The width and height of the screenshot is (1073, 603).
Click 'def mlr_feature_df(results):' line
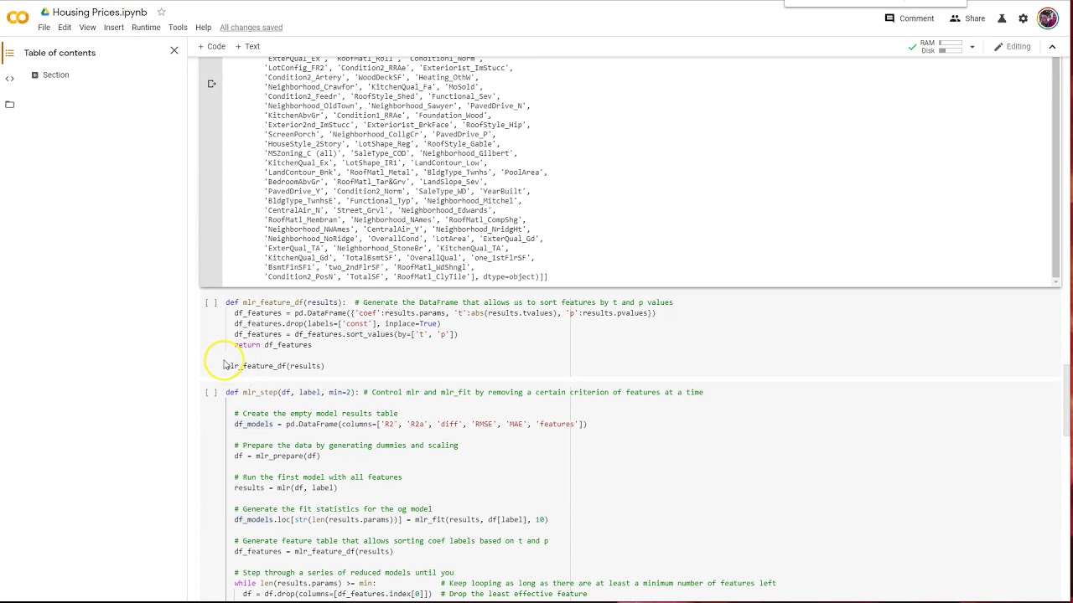[x=286, y=302]
